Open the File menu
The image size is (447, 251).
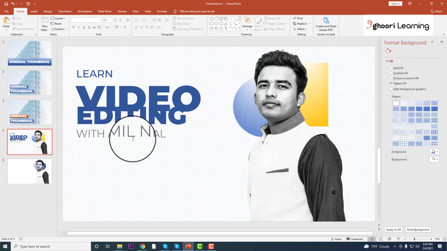click(6, 11)
